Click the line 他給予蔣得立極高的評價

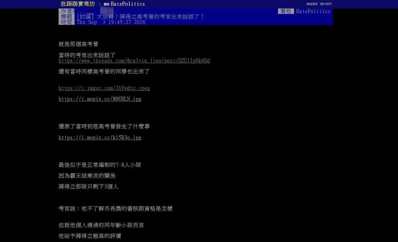[90, 236]
